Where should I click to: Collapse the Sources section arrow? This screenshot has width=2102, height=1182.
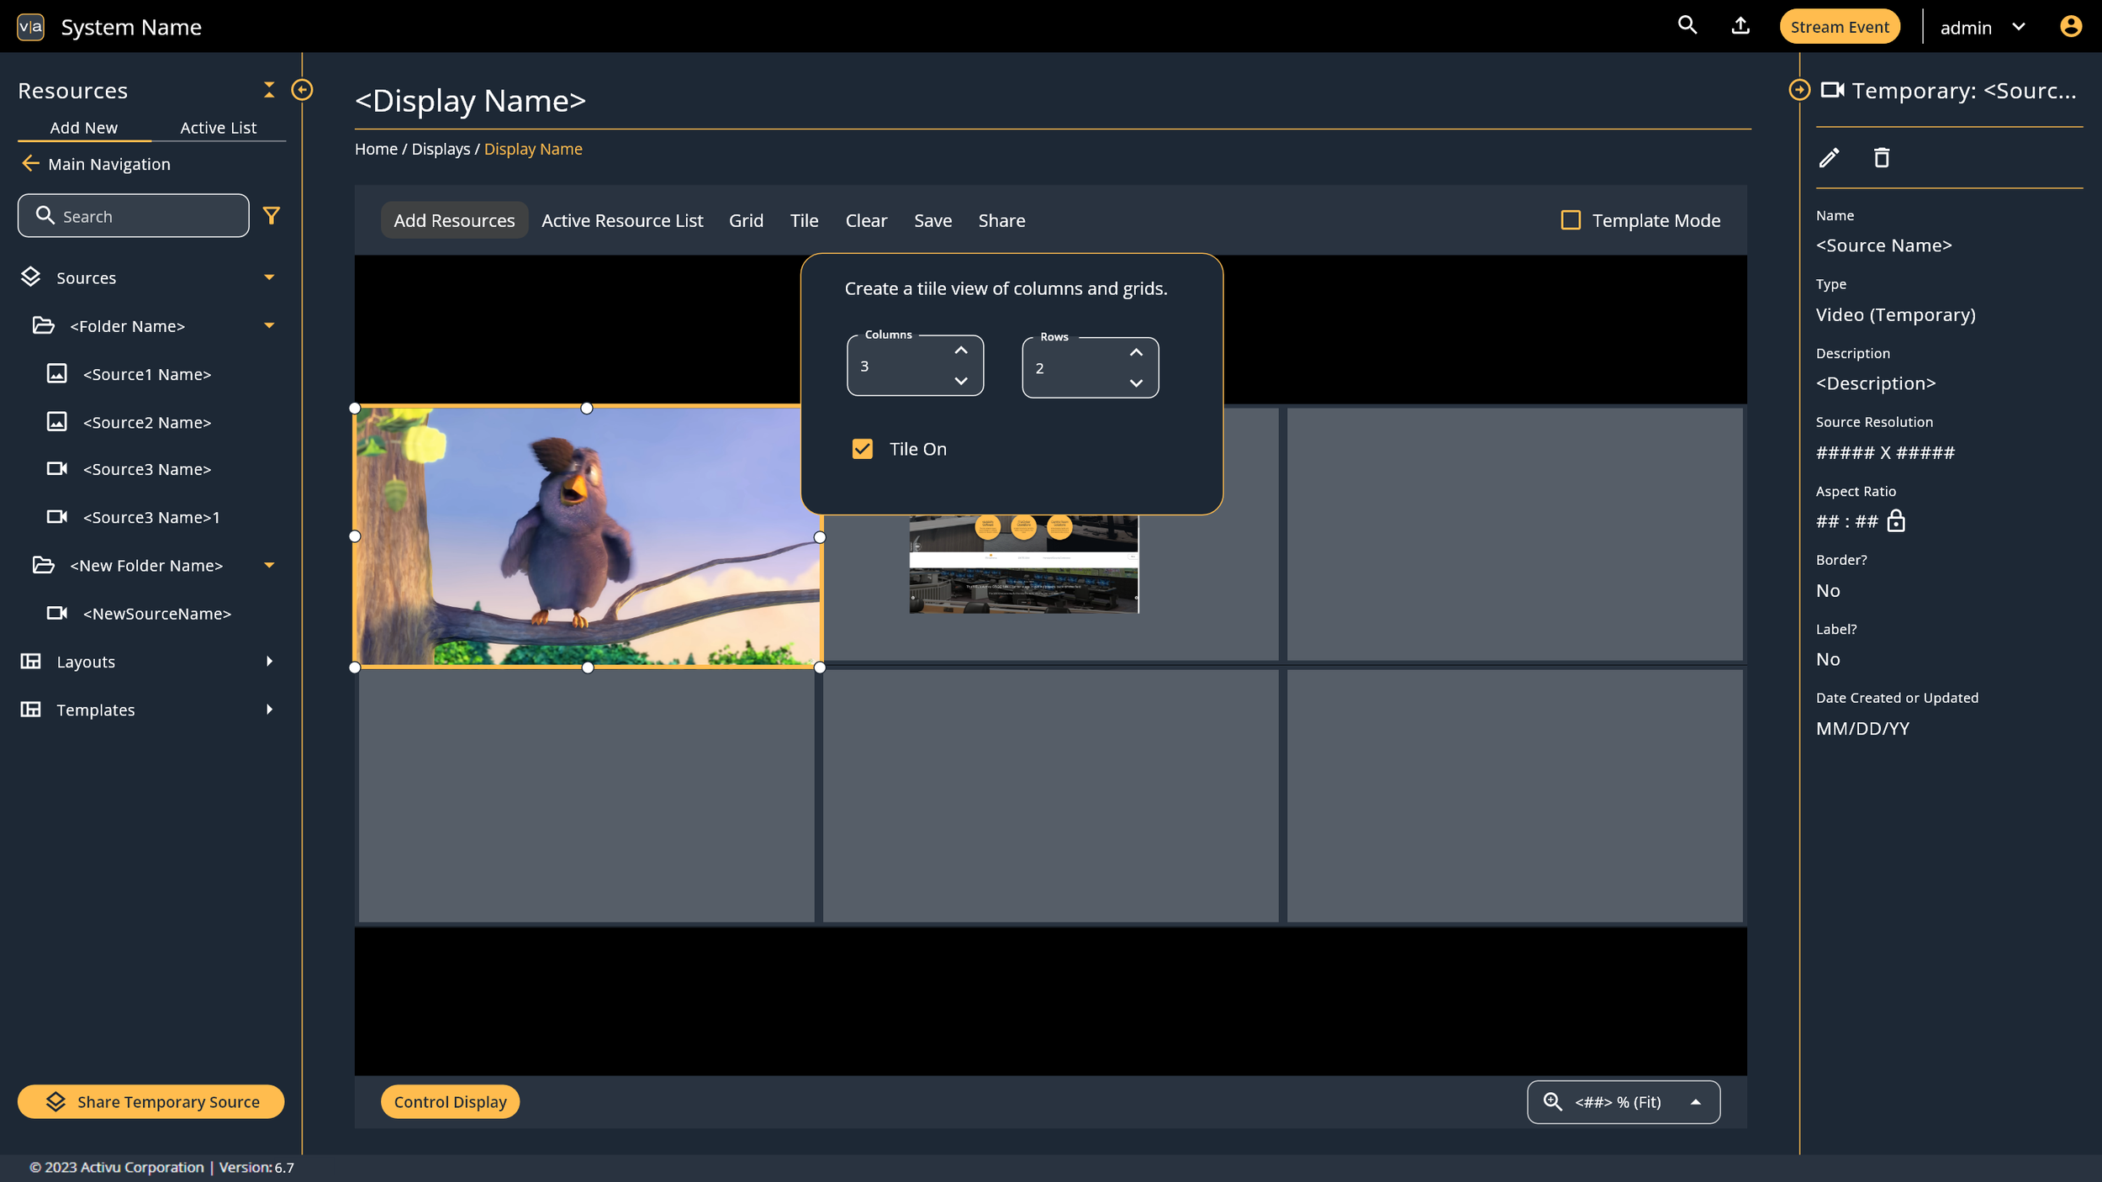click(269, 277)
